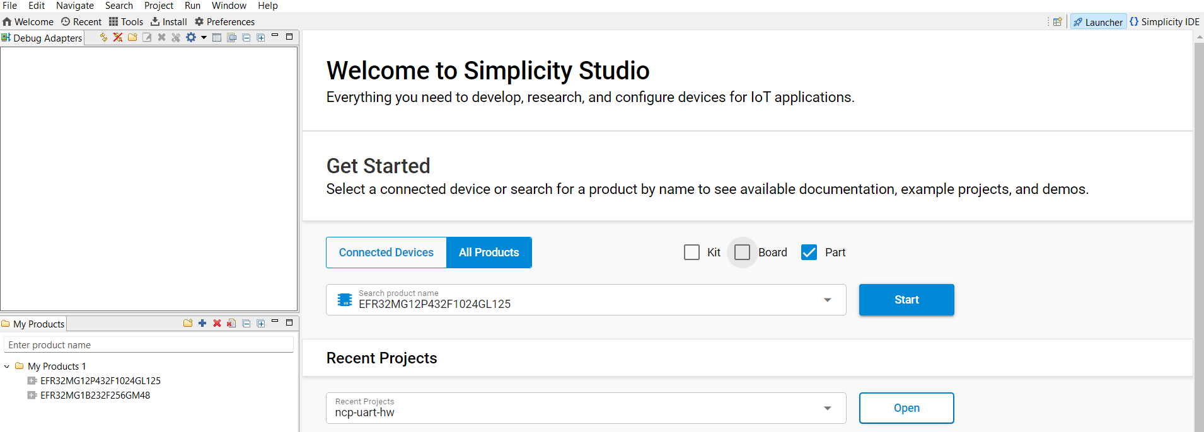Click the vertical scrollbar on the right
Screen dimensions: 1204x432
click(x=1198, y=233)
